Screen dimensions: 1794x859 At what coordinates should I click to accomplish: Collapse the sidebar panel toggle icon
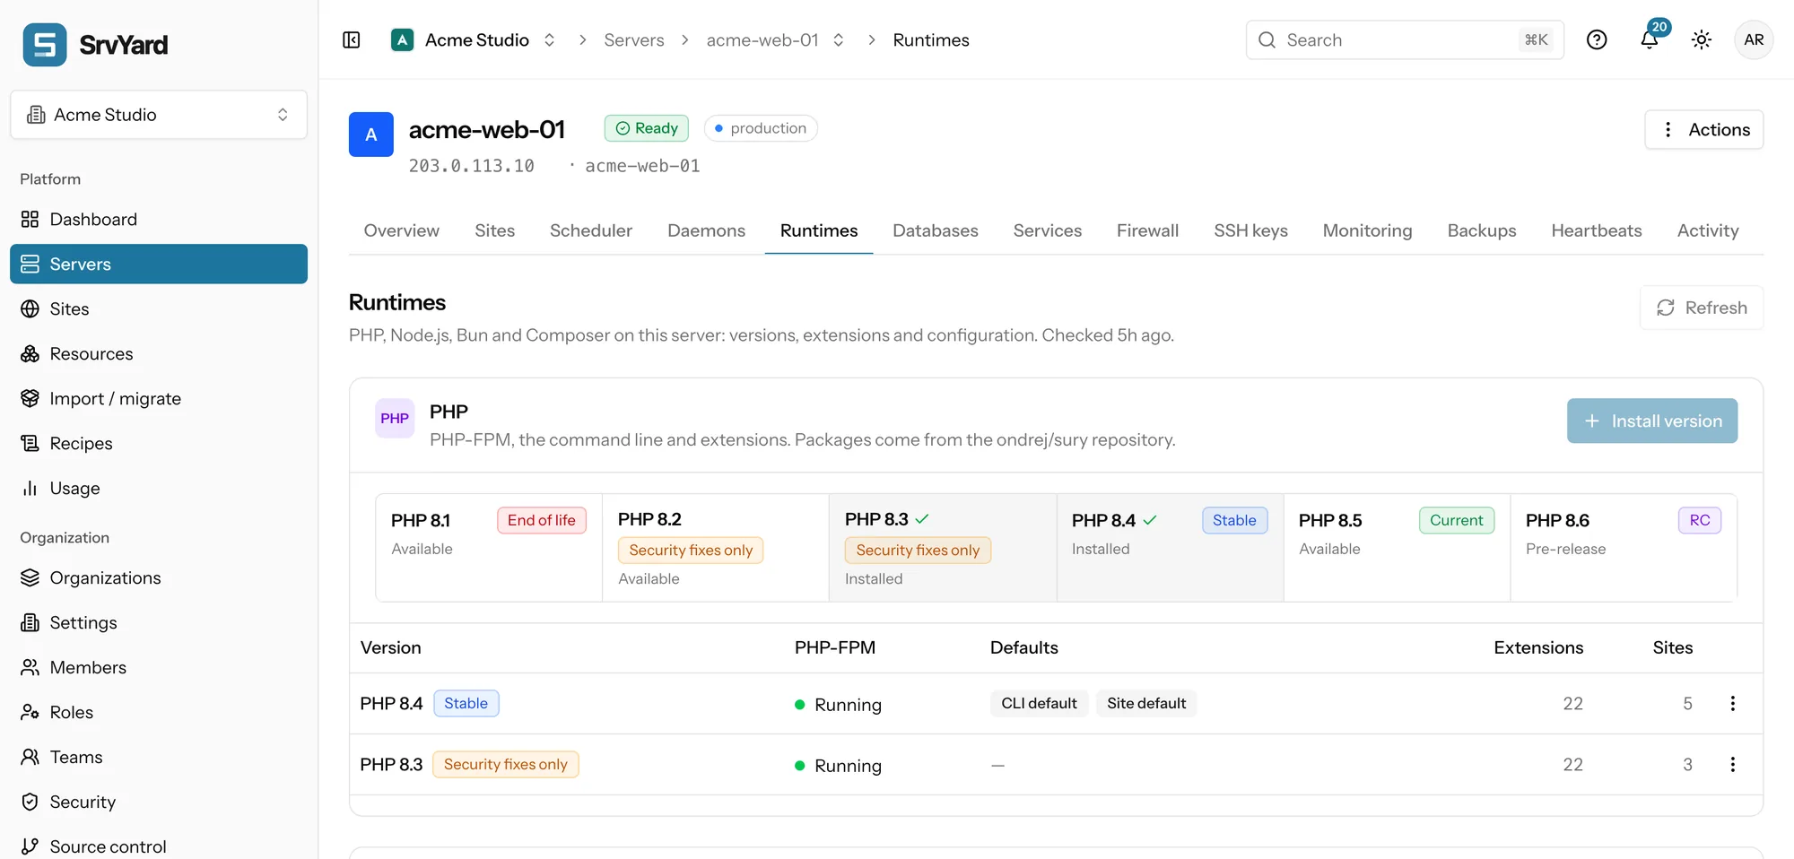pyautogui.click(x=352, y=40)
